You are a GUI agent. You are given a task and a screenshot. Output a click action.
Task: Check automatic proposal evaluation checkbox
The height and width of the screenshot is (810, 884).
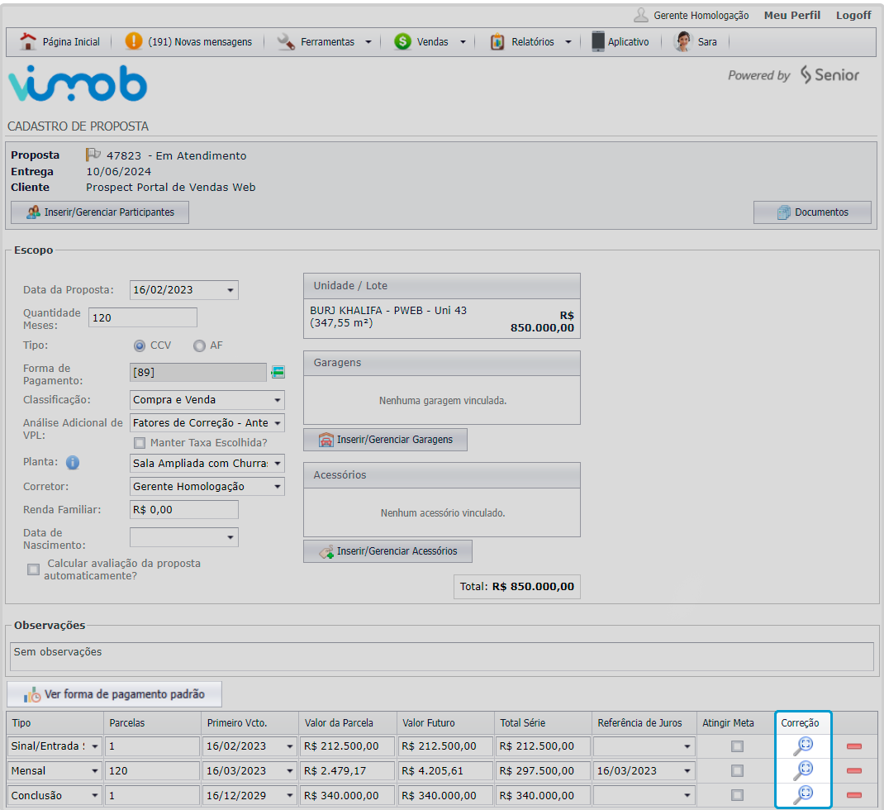pyautogui.click(x=34, y=569)
